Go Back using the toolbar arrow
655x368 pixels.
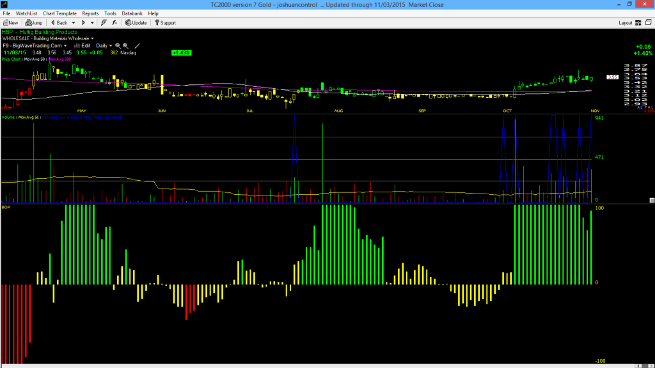(x=59, y=23)
